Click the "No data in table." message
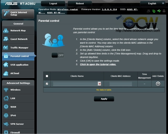Image resolution: width=168 pixels, height=134 pixels. coord(104,90)
